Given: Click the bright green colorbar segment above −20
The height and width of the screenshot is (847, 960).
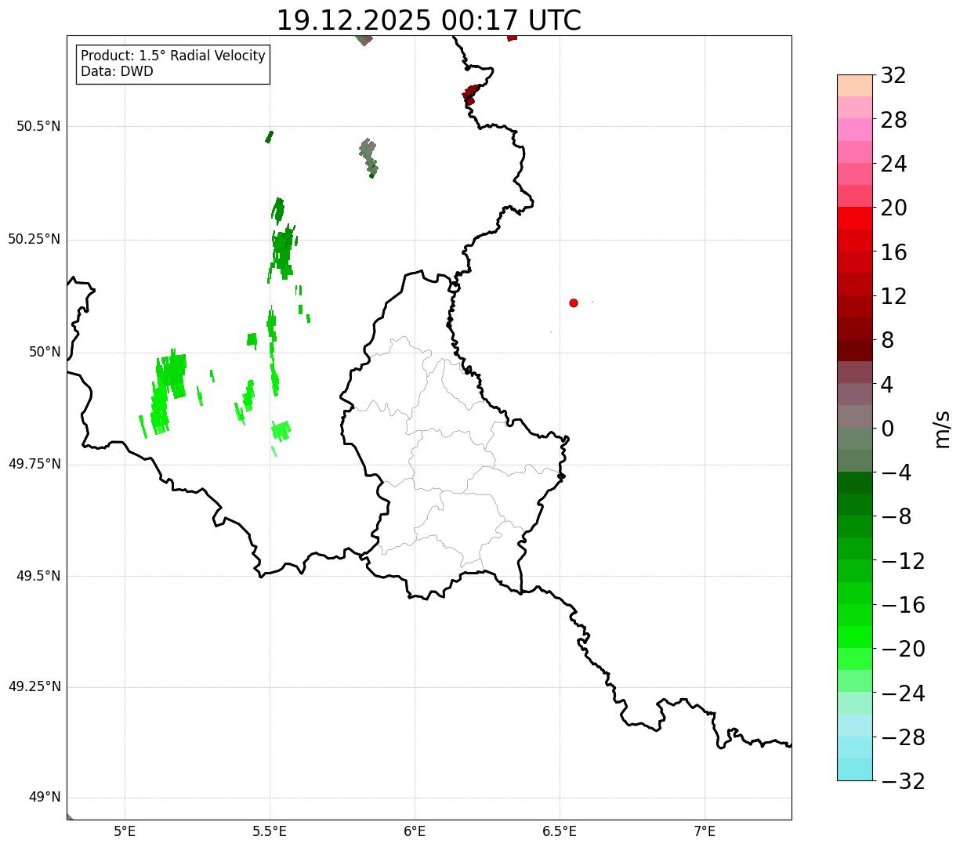Looking at the screenshot, I should (855, 637).
